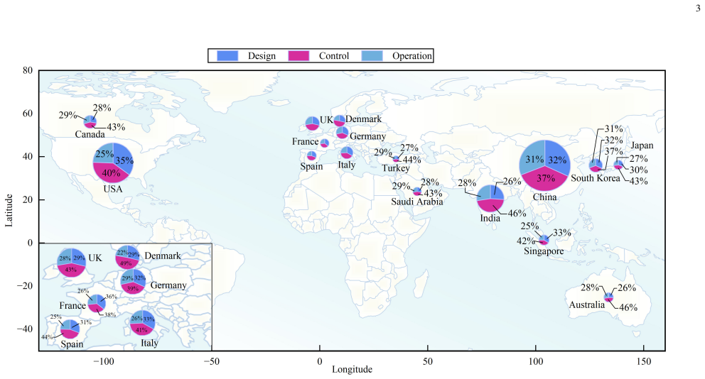Click the 'Latitude' axis title
This screenshot has height=379, width=705.
tap(9, 211)
